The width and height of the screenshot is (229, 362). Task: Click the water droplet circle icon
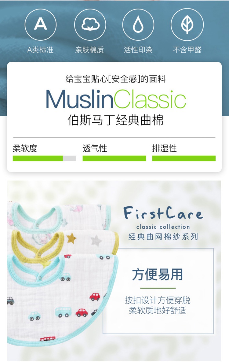coord(138,25)
